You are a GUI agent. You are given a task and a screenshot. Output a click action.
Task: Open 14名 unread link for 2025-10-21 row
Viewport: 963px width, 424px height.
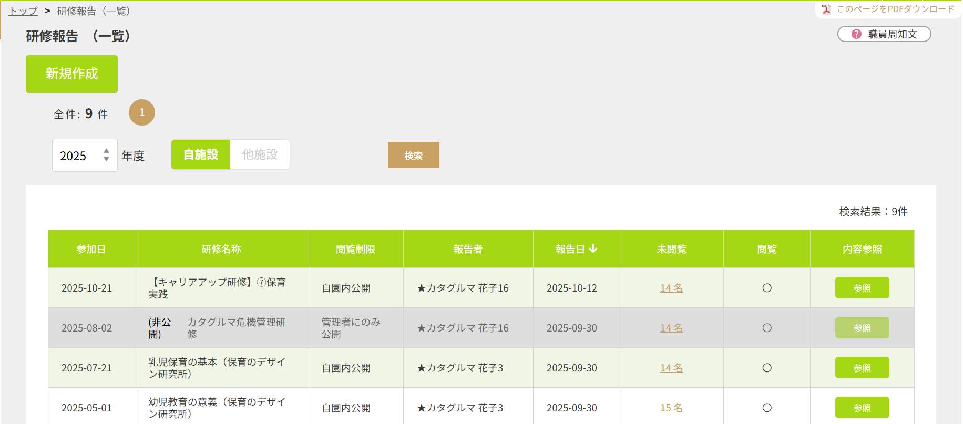coord(671,288)
